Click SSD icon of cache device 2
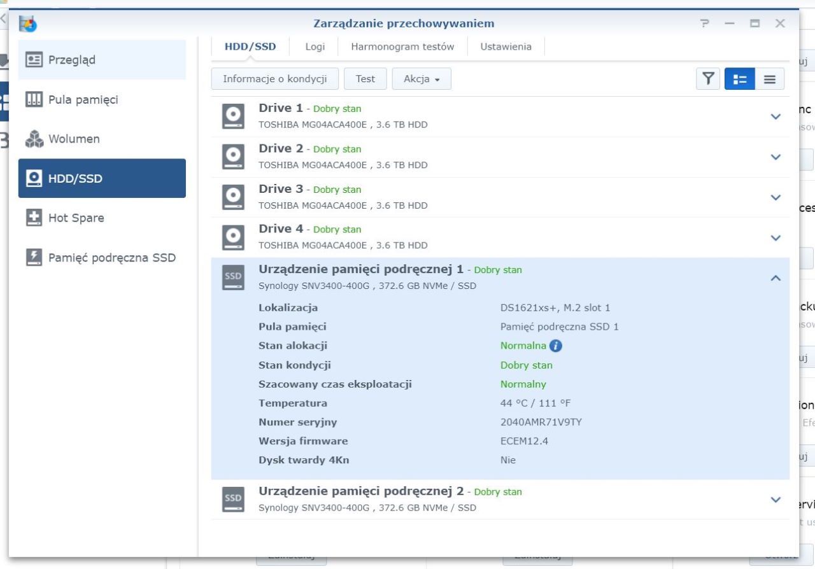815x569 pixels. coord(233,500)
